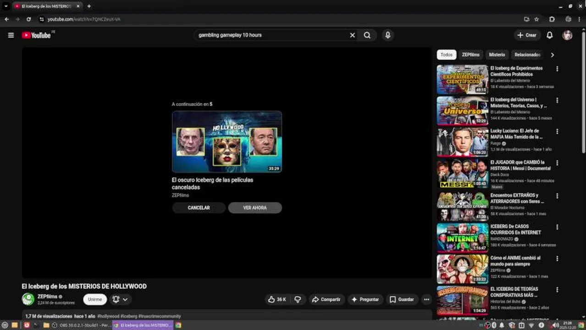
Task: Go to the YouTube home logo
Action: [x=36, y=35]
